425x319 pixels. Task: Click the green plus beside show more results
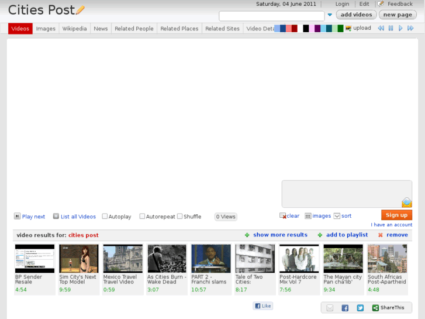pyautogui.click(x=247, y=235)
